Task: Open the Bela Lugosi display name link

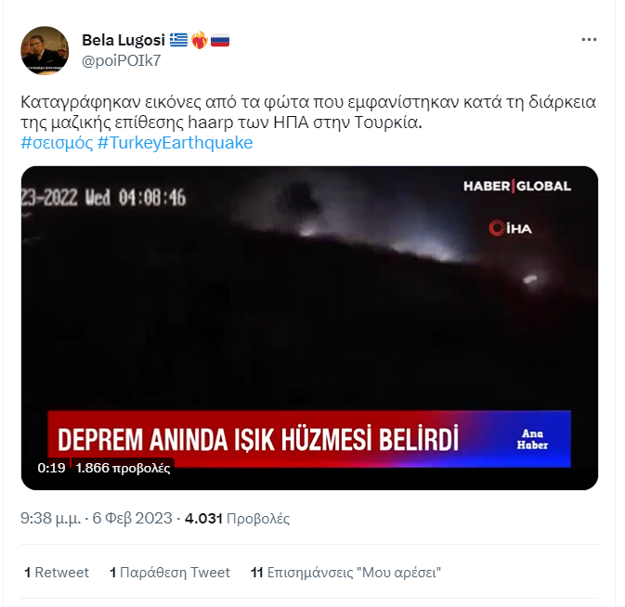Action: [124, 40]
